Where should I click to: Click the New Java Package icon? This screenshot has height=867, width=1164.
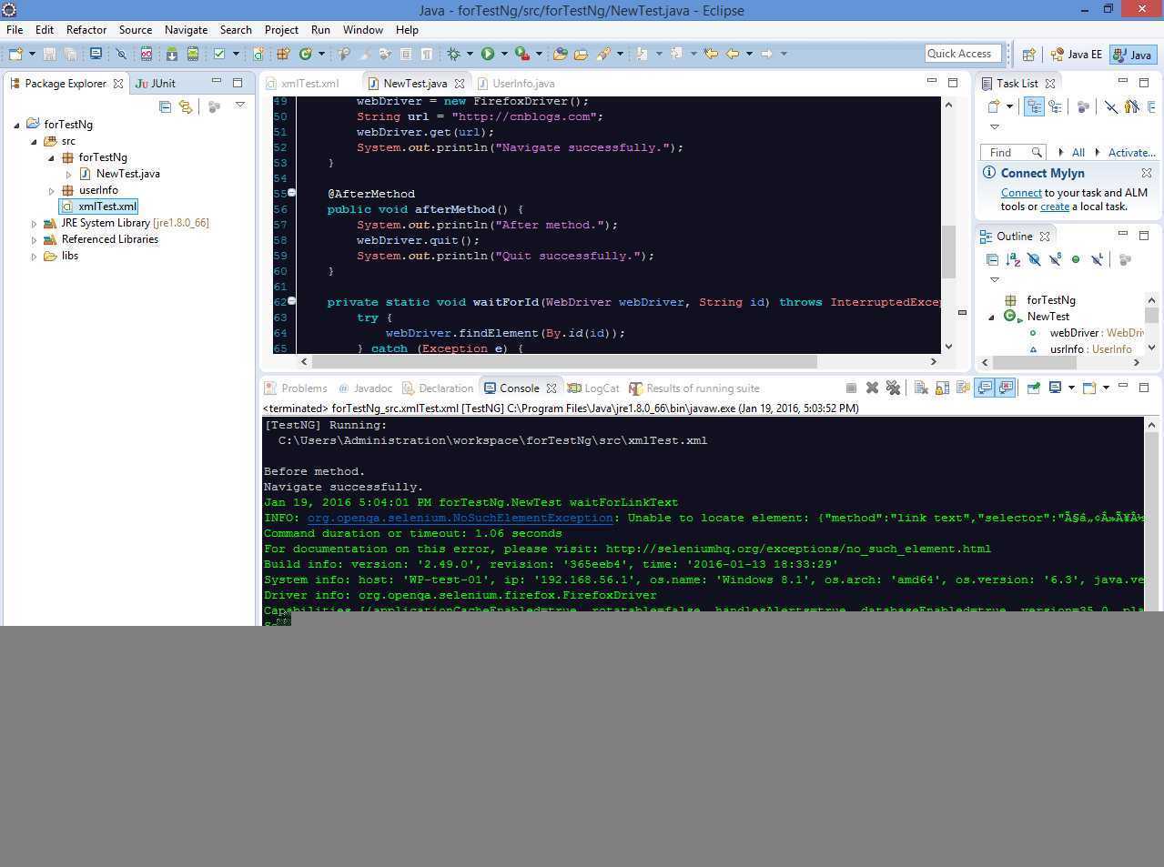[x=283, y=54]
